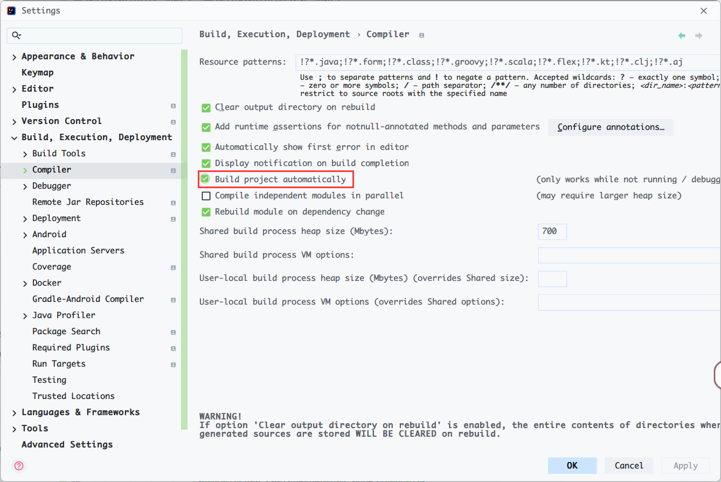
Task: Expand the Debugger node
Action: coord(25,186)
